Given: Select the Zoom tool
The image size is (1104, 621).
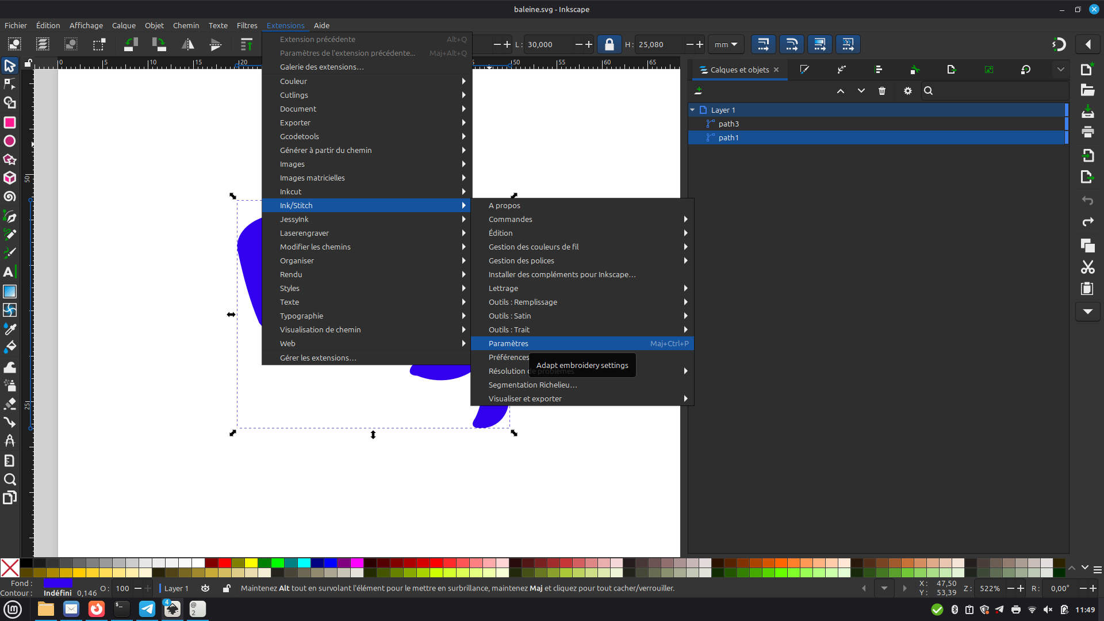Looking at the screenshot, I should 10,480.
